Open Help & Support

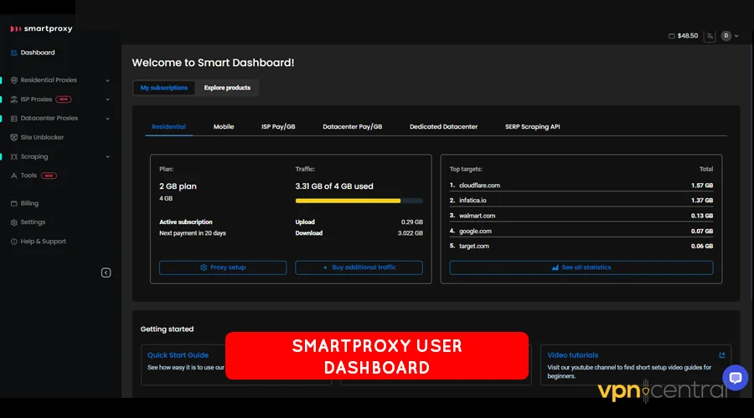pyautogui.click(x=39, y=242)
